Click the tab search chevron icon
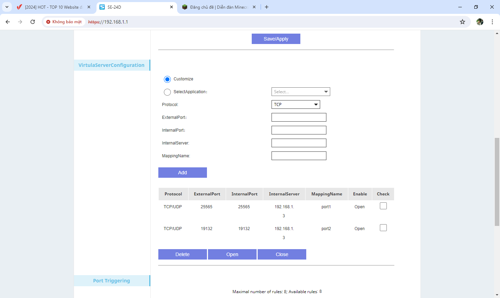This screenshot has height=298, width=500. 7,7
